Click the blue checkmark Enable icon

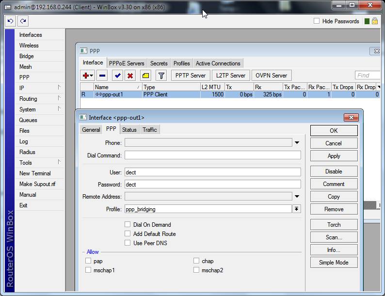(117, 76)
